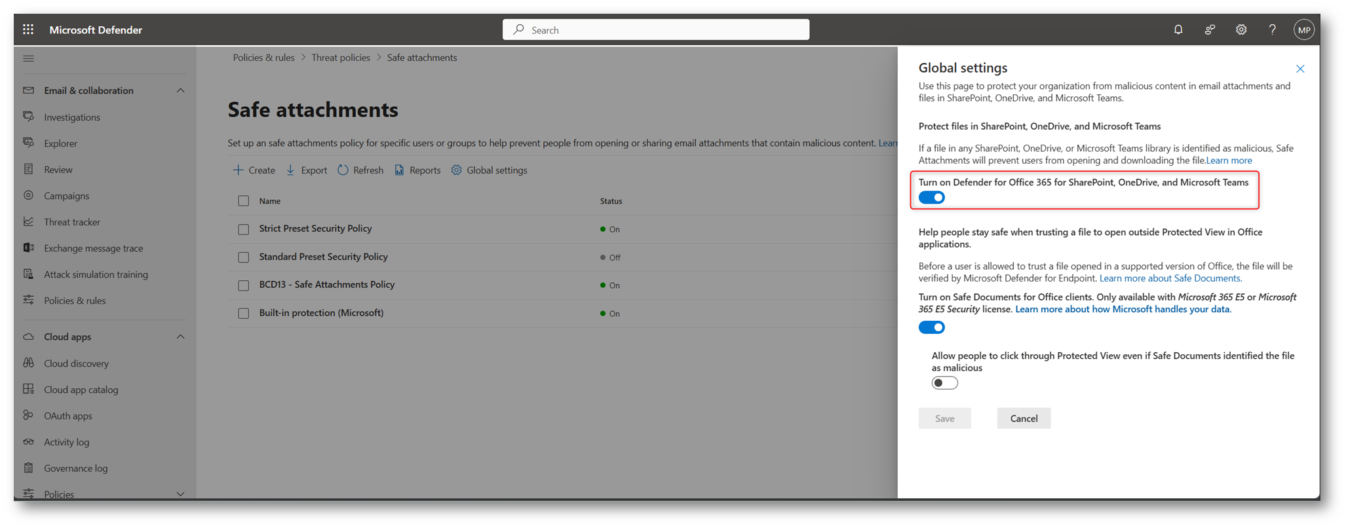Open Learn more link after downloading the file
Viewport: 1348px width, 529px height.
click(1229, 160)
